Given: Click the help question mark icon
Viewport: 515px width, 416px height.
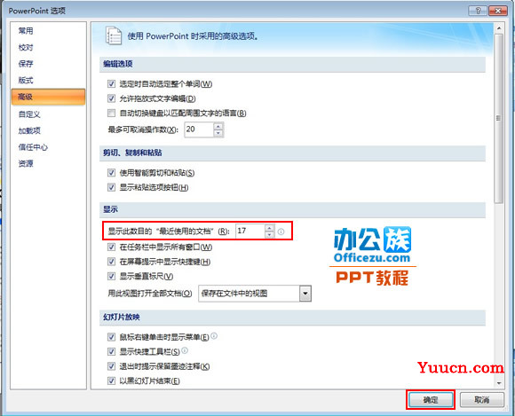Looking at the screenshot, I should 478,11.
